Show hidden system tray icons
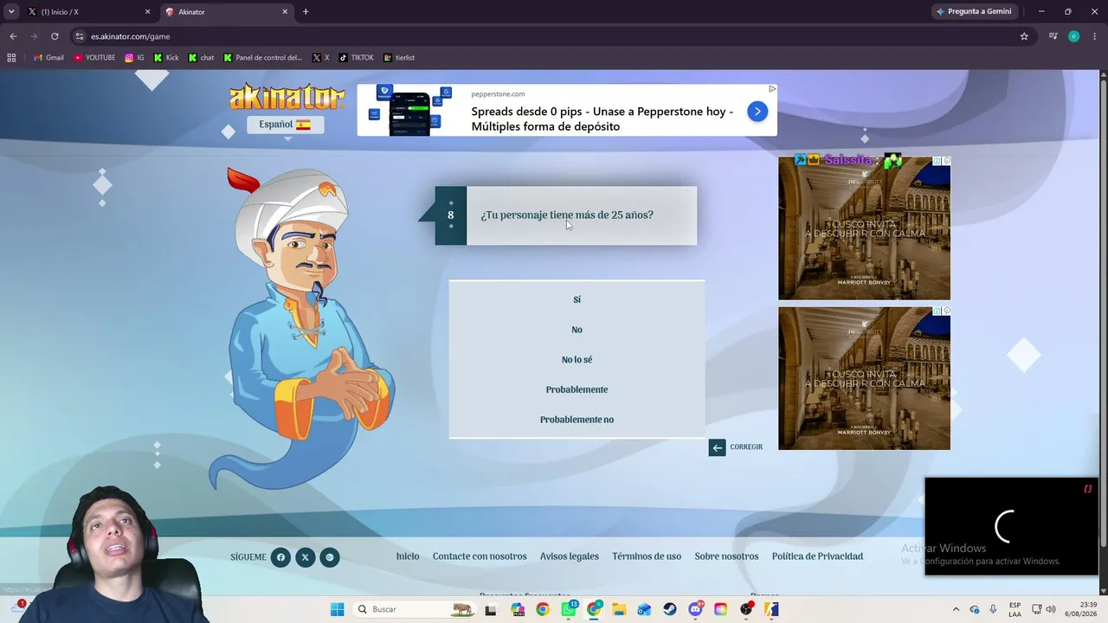 [956, 609]
